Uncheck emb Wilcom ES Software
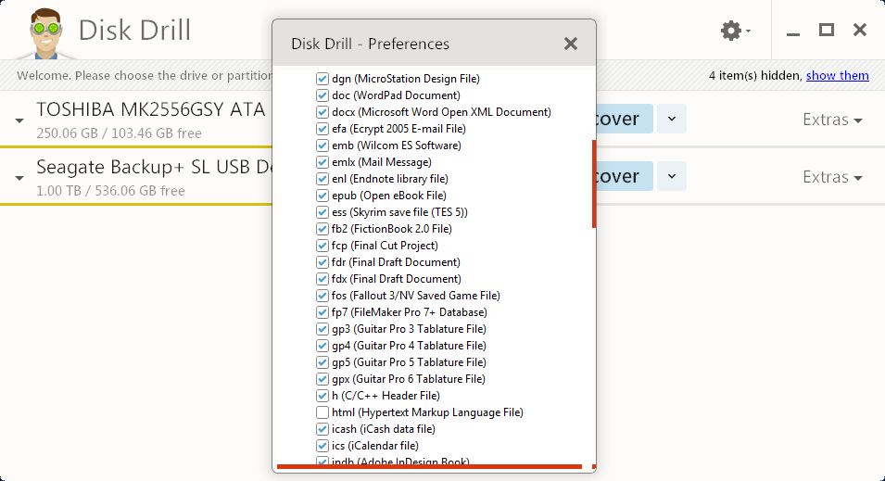The height and width of the screenshot is (481, 885). pyautogui.click(x=322, y=146)
